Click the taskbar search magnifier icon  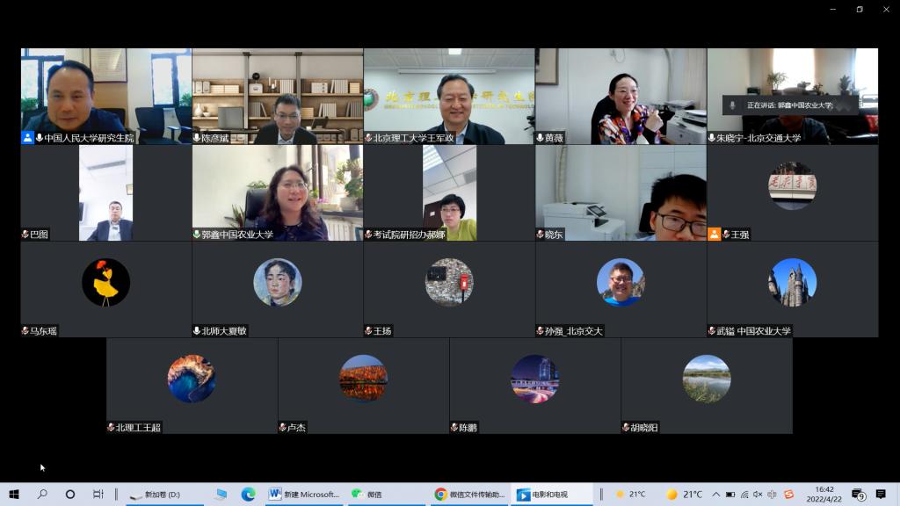pos(42,495)
